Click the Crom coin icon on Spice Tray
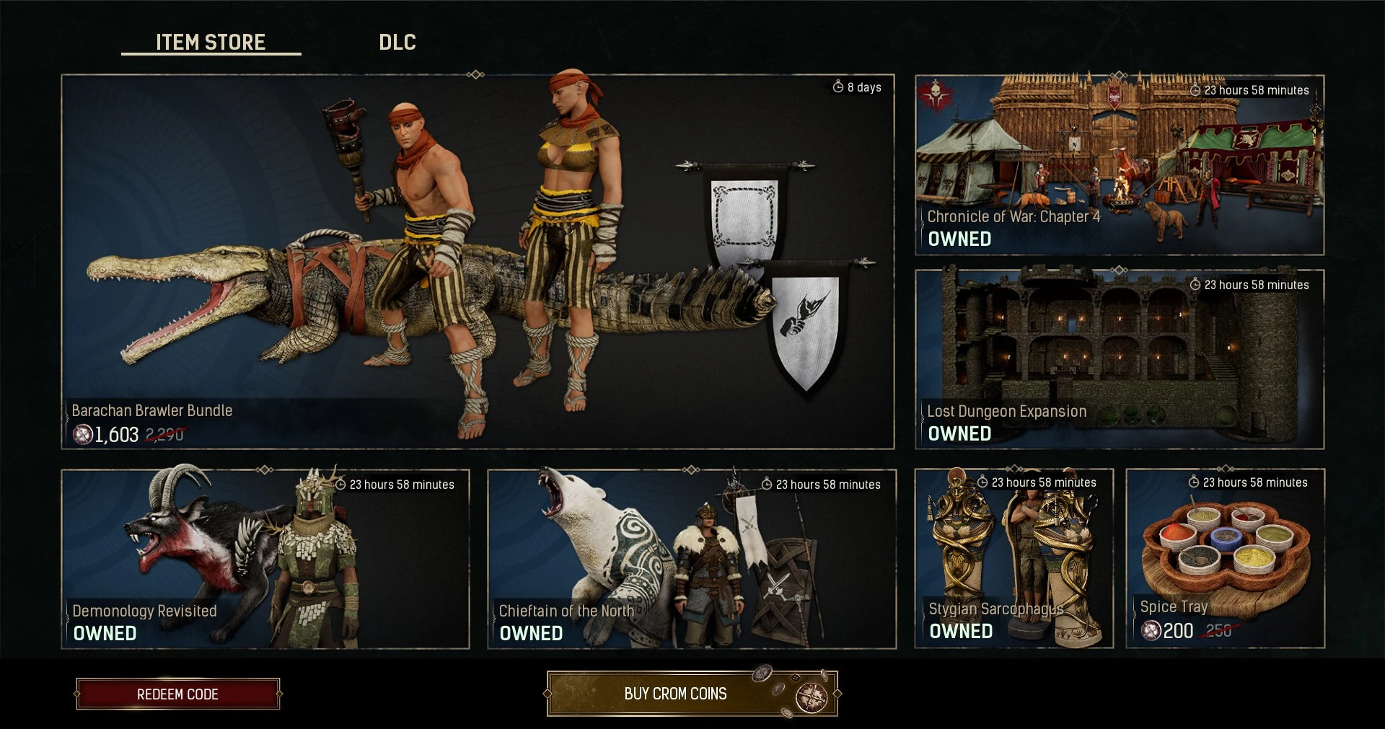 [1151, 631]
